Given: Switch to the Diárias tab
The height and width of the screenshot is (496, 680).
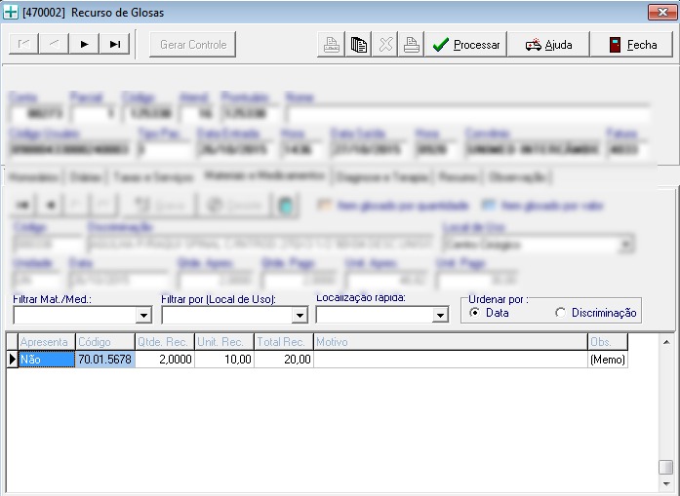Looking at the screenshot, I should (86, 177).
